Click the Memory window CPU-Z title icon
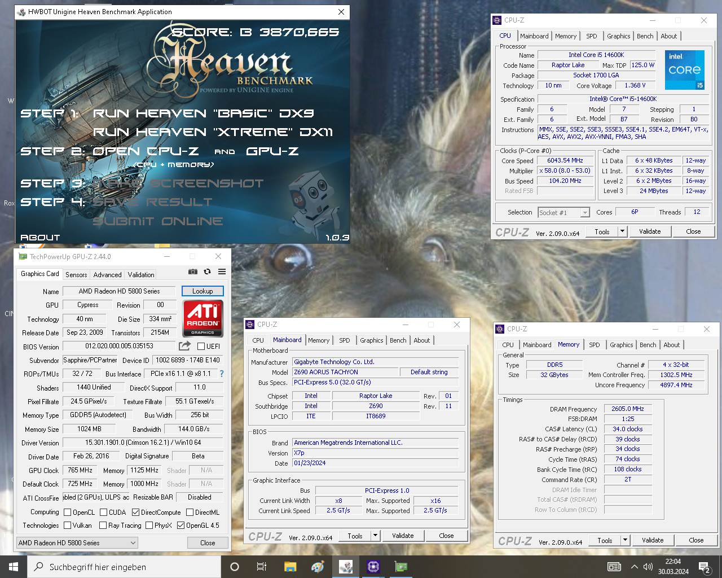722x578 pixels. point(499,329)
